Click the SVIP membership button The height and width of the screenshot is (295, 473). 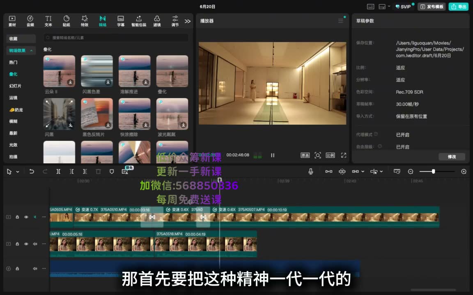(403, 7)
